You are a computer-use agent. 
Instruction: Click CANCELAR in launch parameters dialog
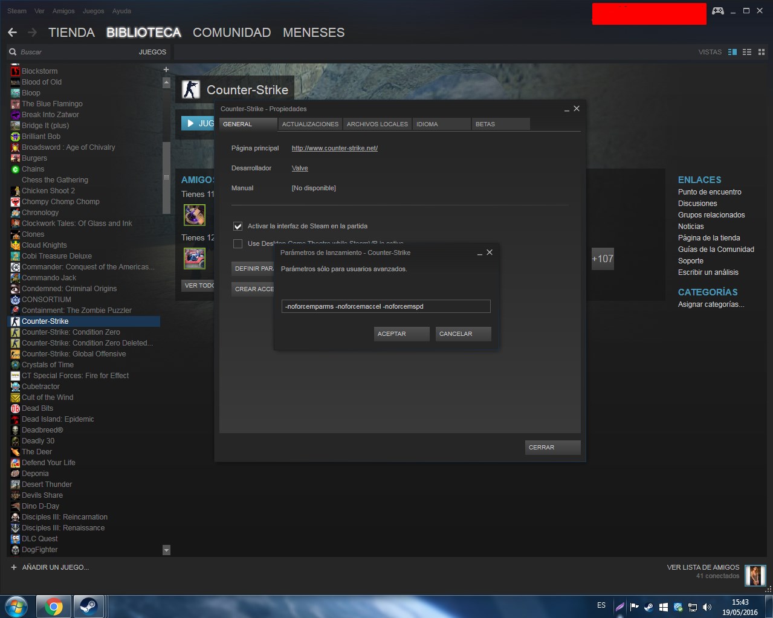[464, 333]
